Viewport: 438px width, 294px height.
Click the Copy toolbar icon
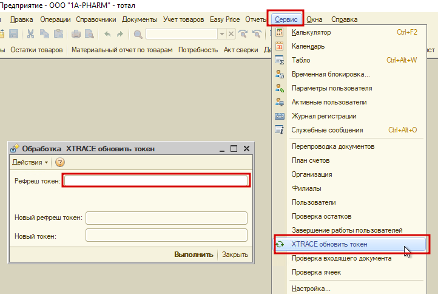pos(44,34)
